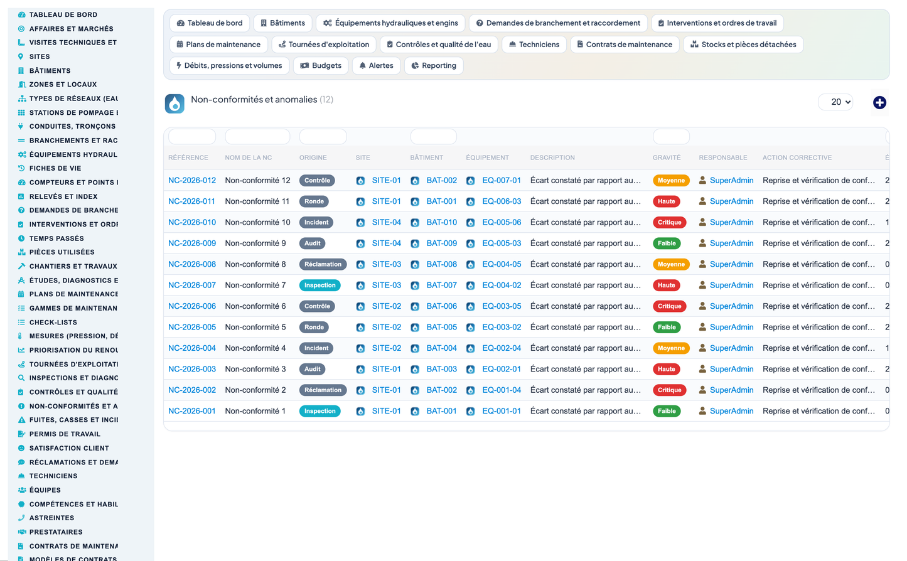907x561 pixels.
Task: Open Tableau de bord tab
Action: tap(210, 23)
